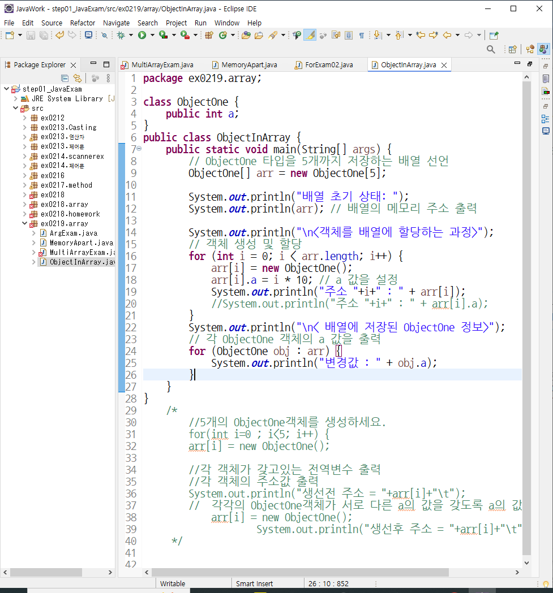Select ex0217.method package
This screenshot has height=593, width=553.
pos(66,185)
